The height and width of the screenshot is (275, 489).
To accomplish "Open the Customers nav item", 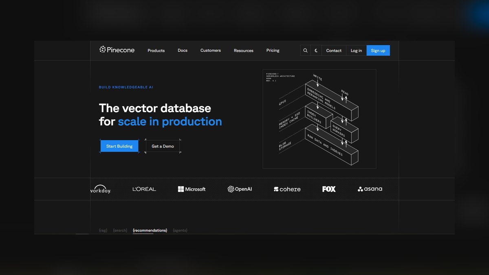I will 211,51.
